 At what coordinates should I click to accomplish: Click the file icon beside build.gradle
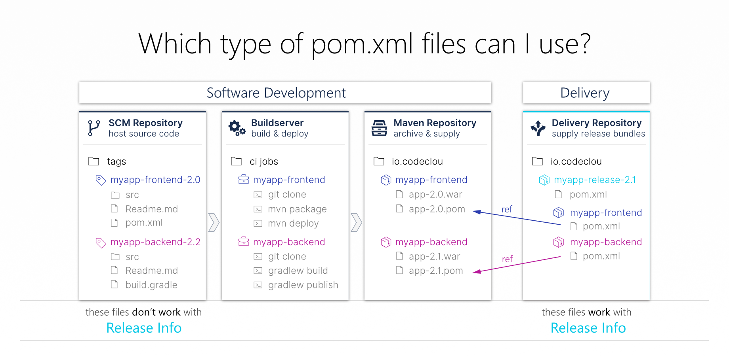click(x=115, y=284)
